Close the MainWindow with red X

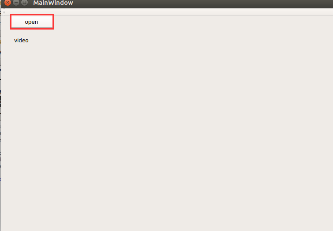point(7,3)
